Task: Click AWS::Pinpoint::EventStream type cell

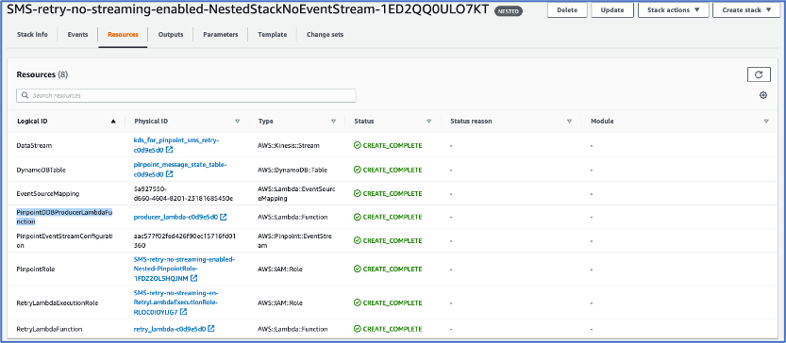Action: click(x=294, y=240)
